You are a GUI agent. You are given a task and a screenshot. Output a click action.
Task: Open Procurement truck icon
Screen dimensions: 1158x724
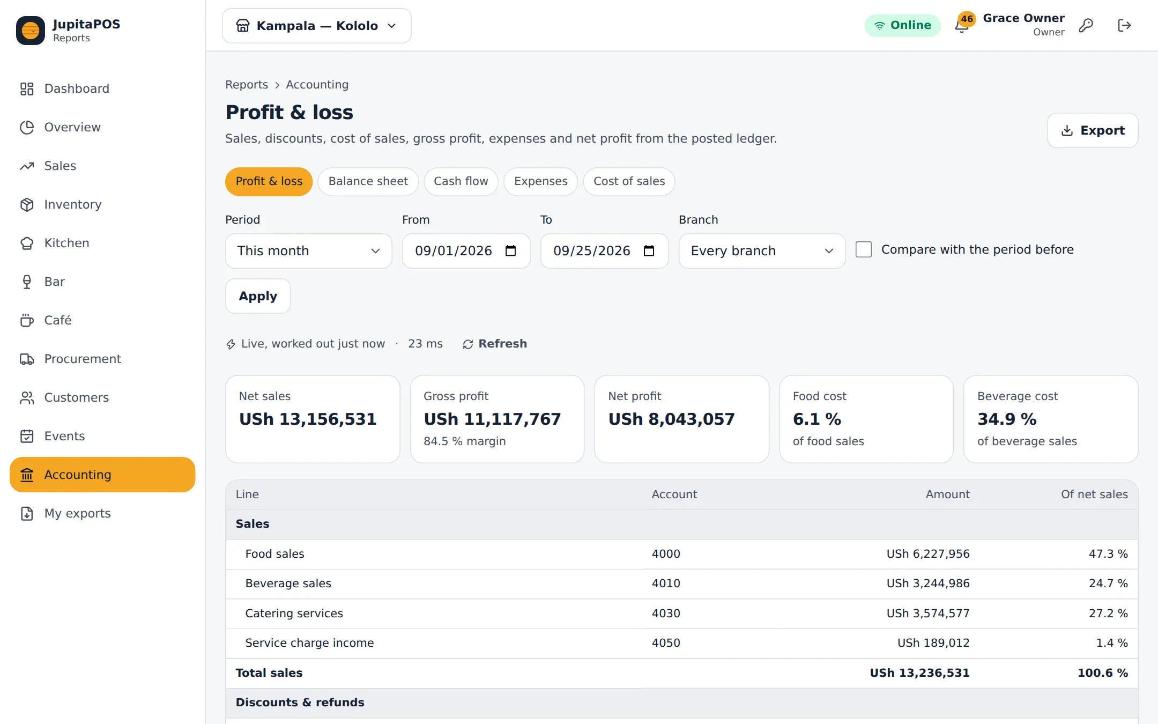tap(27, 359)
